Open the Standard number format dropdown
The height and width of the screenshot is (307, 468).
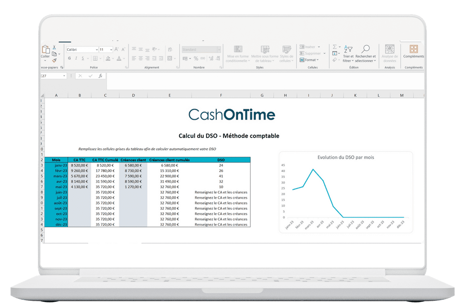[x=219, y=50]
